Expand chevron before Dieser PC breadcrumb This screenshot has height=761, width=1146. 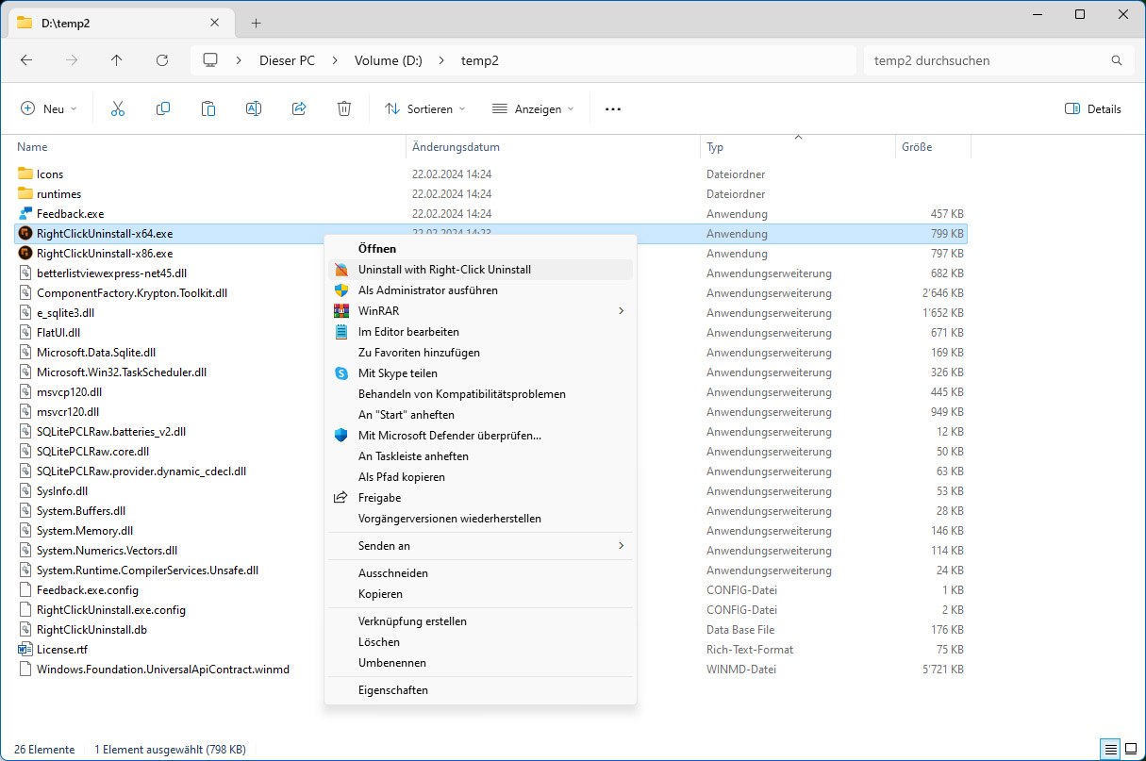click(240, 60)
